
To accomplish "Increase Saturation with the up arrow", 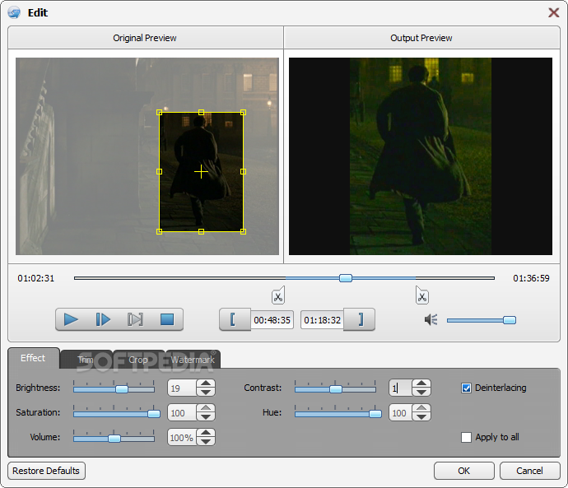I will (206, 408).
